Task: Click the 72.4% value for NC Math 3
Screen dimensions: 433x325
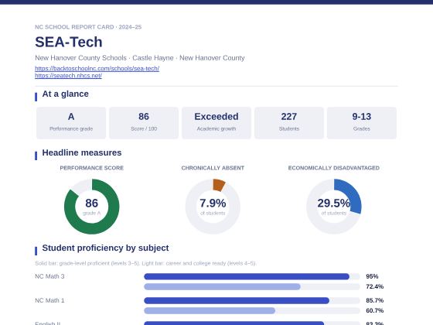Action: pyautogui.click(x=375, y=286)
